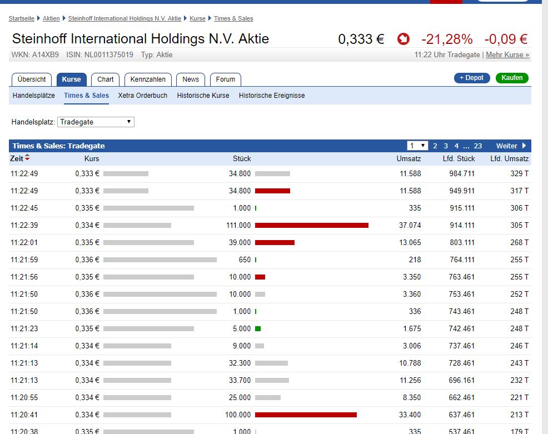
Task: Open Kurse breadcrumb link
Action: (x=197, y=18)
